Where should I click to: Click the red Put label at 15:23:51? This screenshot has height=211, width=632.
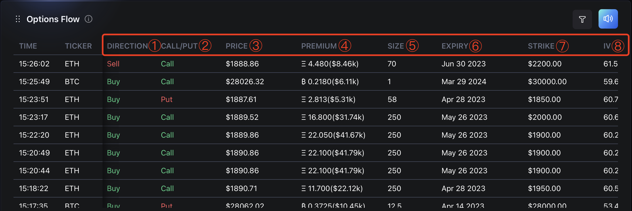(167, 100)
